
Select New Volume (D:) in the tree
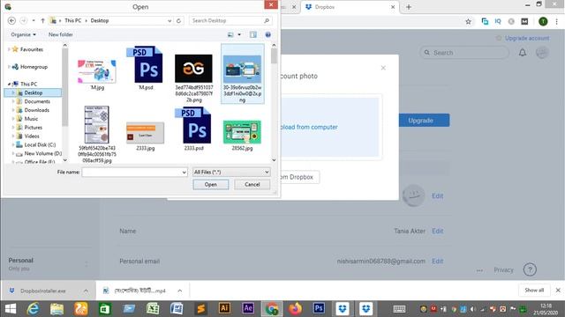tap(43, 153)
